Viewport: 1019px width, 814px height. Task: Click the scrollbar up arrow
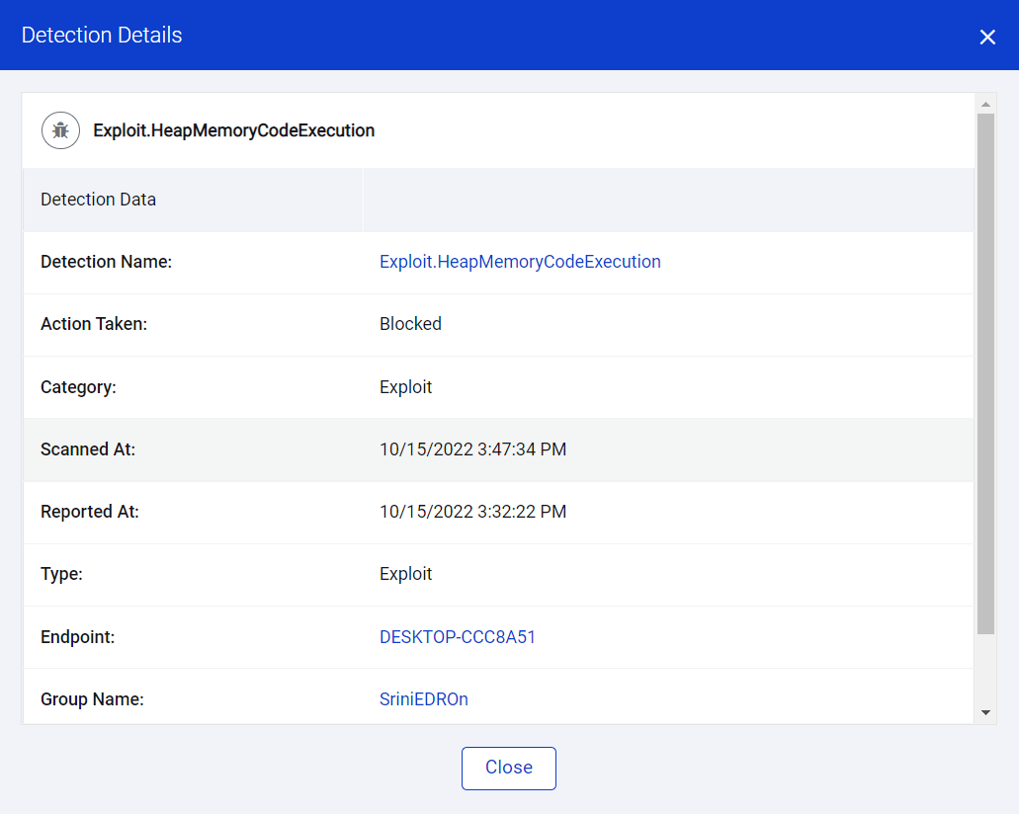(985, 102)
